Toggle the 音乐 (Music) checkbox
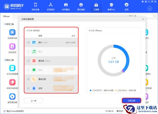Viewport: 158px width, 114px height. (28, 52)
